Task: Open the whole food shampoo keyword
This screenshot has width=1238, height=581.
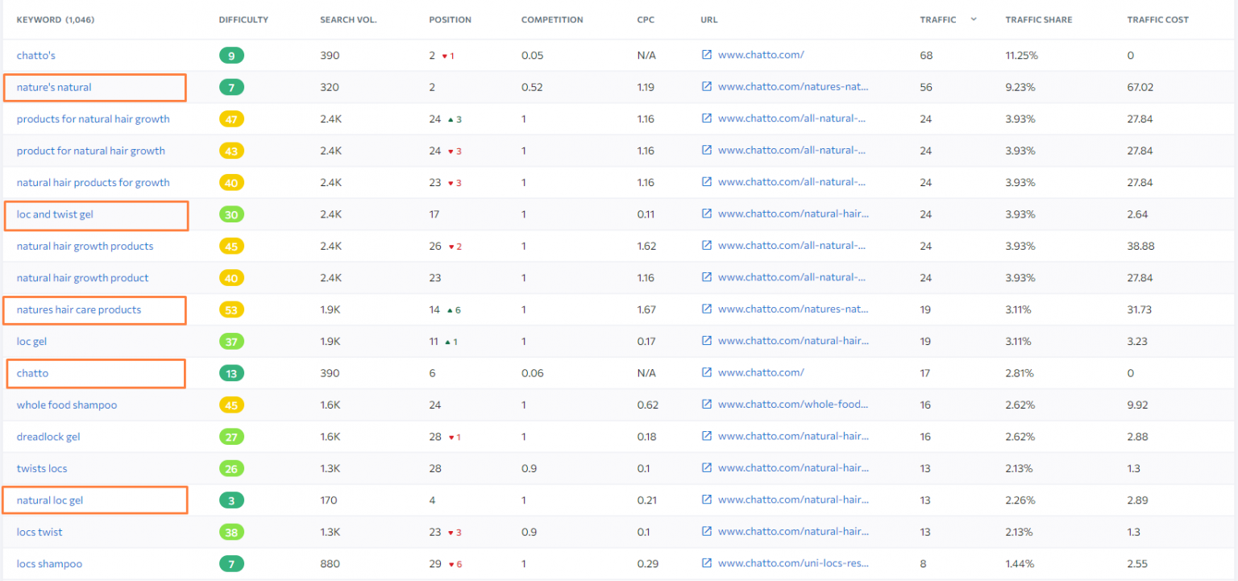Action: click(x=67, y=405)
